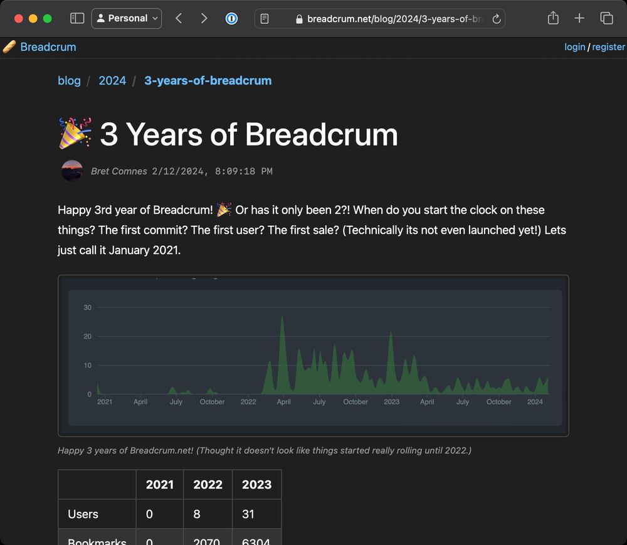The height and width of the screenshot is (545, 627).
Task: Click the green full-screen window button
Action: (47, 18)
